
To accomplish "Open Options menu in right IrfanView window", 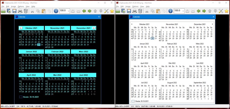I will [135, 6].
